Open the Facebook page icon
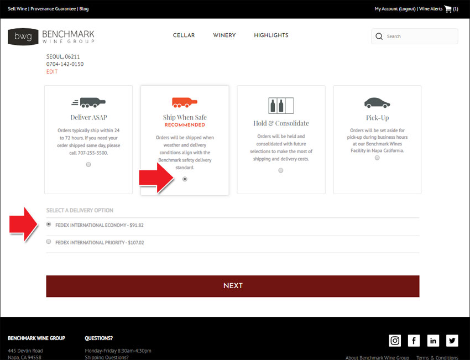 414,341
